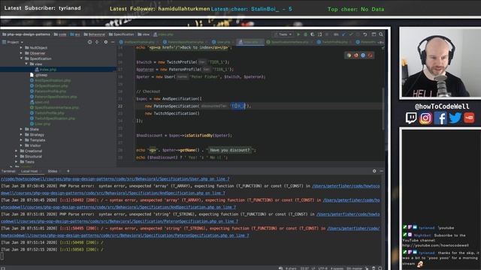Update project with the blue checkmark icon
The image size is (481, 270).
[x=343, y=34]
